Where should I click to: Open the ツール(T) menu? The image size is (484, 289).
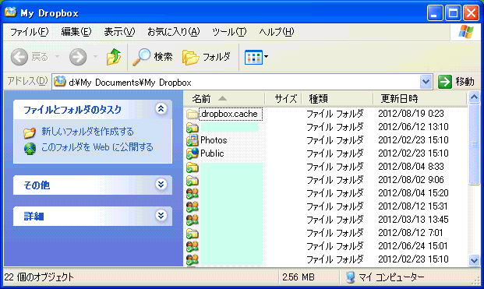click(x=229, y=32)
